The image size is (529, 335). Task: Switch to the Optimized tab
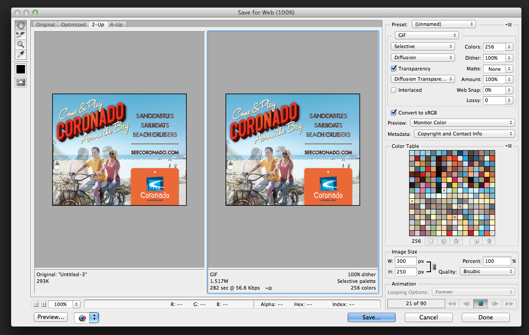[73, 25]
